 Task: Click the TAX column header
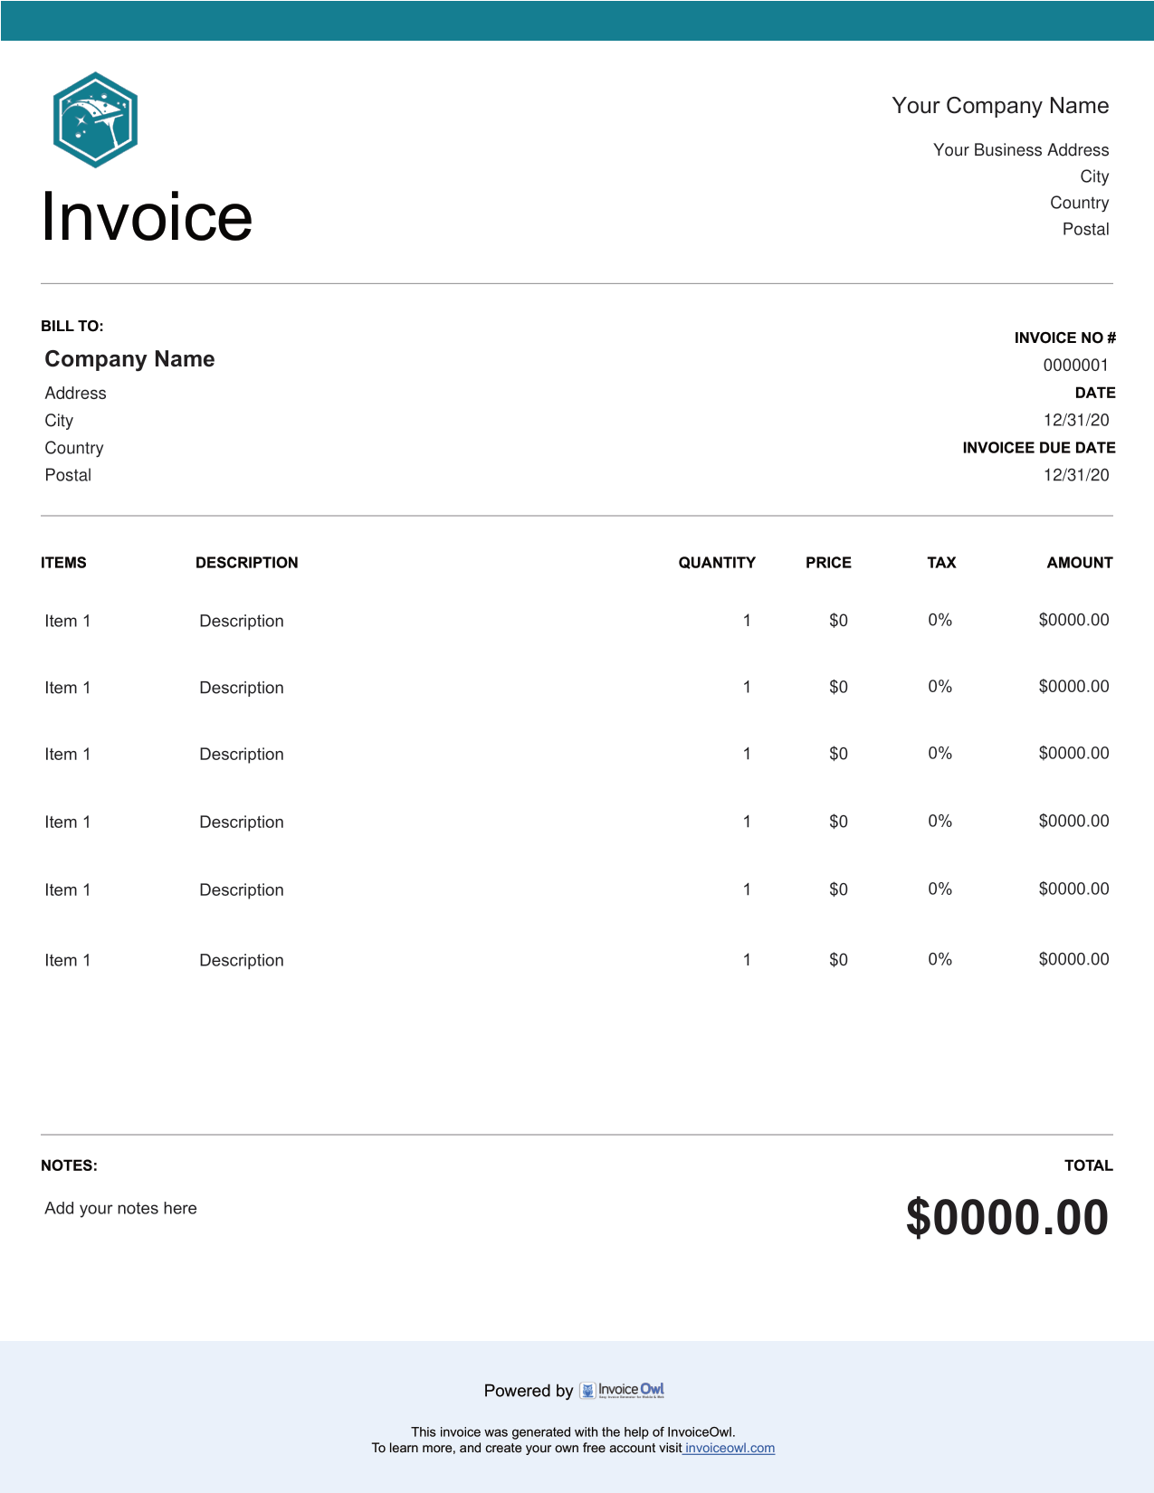[x=941, y=563]
